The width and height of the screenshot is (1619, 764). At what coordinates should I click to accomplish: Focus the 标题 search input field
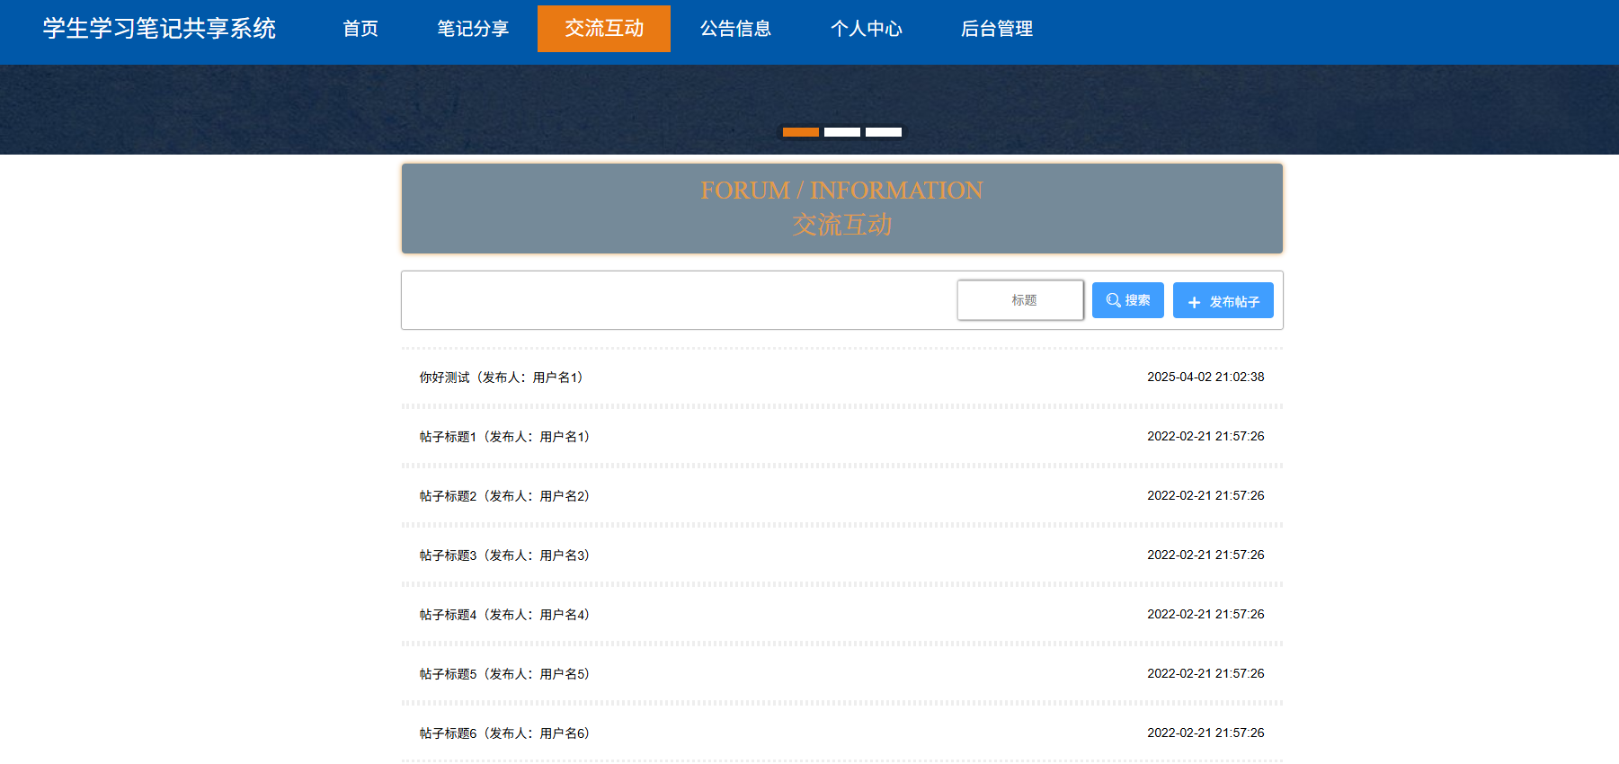[1020, 300]
